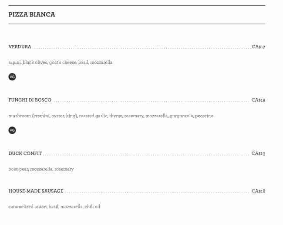Select the Verdura pizza name
Screen dimensions: 283x225
coord(20,47)
